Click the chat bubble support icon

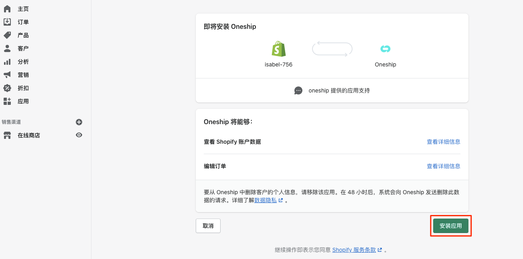point(298,90)
